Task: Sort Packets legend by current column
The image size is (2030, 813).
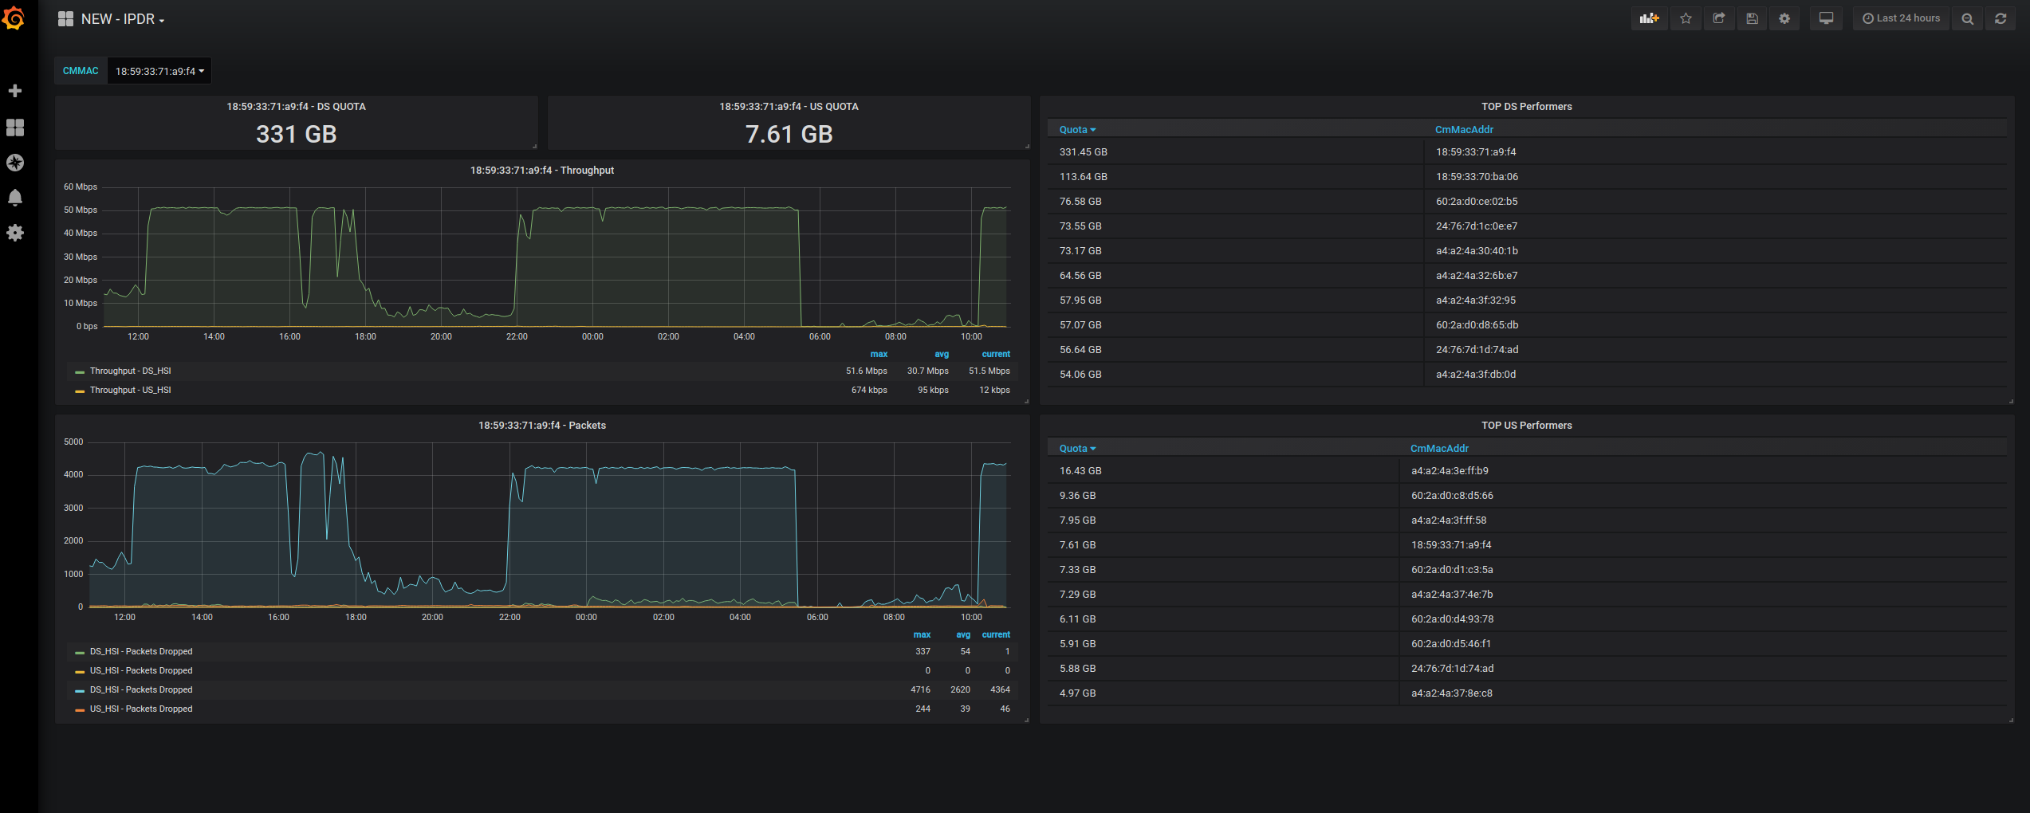Action: [x=996, y=635]
